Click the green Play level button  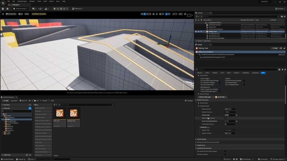55,9
